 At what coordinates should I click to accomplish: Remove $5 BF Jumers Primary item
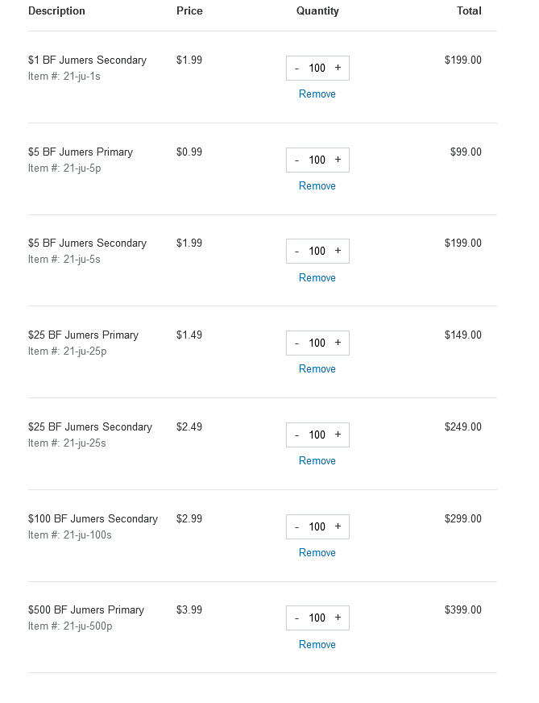[317, 185]
